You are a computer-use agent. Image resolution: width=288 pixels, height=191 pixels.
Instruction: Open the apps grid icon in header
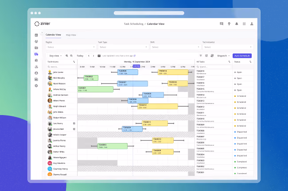244,24
